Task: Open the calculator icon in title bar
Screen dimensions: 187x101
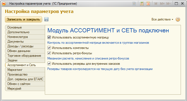Action: pyautogui.click(x=142, y=4)
